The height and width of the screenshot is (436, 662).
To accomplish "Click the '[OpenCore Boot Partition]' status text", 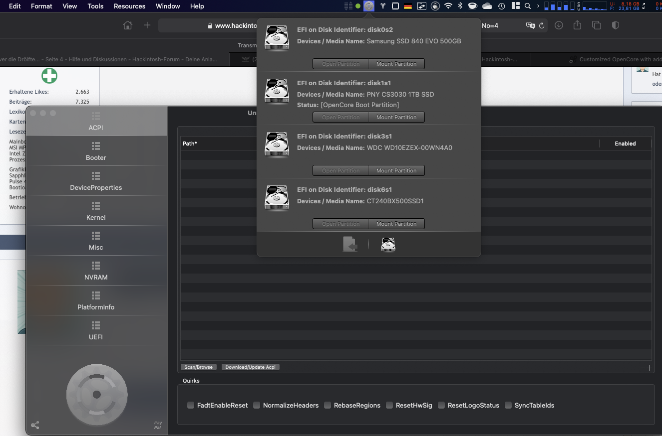I will click(x=359, y=105).
